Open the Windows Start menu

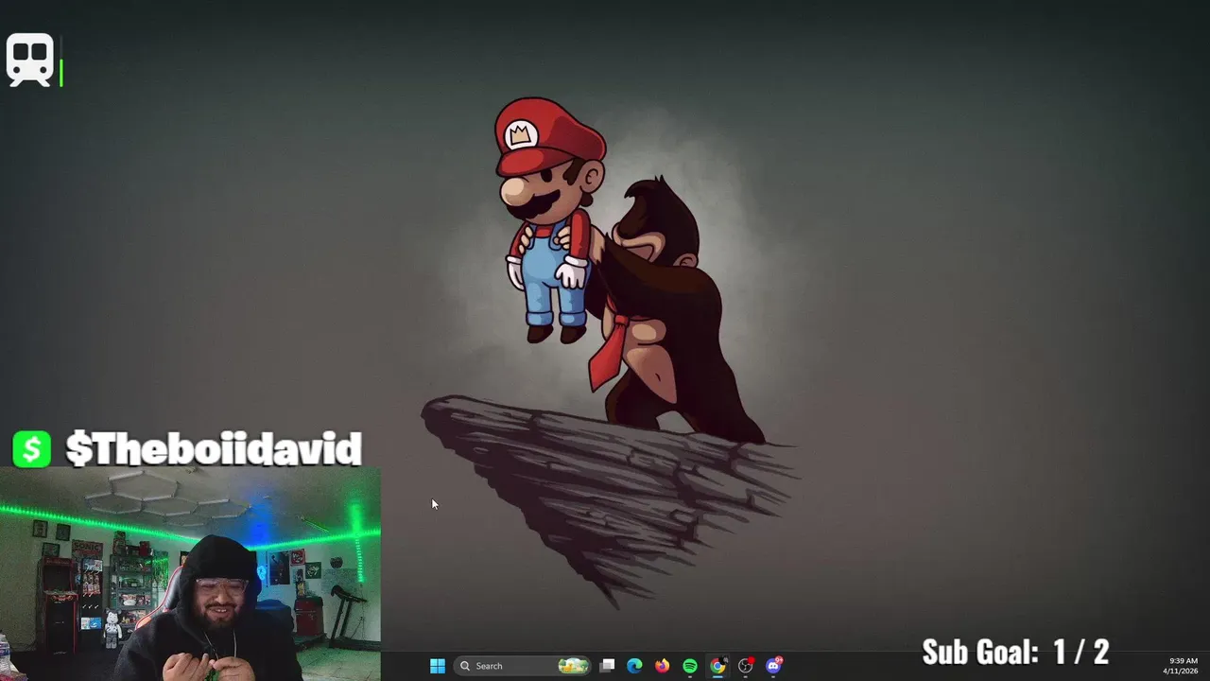pyautogui.click(x=437, y=666)
